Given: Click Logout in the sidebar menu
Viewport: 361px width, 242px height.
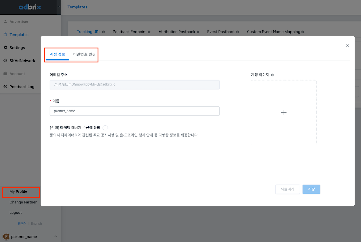Looking at the screenshot, I should (16, 213).
